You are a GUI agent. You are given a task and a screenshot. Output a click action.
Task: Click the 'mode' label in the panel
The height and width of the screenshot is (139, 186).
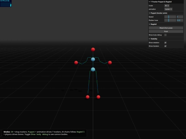[151, 6]
